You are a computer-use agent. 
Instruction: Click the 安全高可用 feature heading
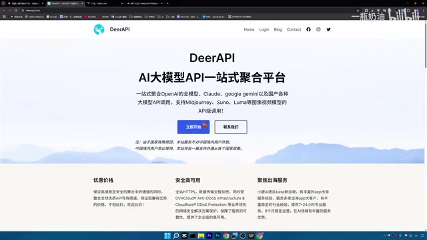pyautogui.click(x=187, y=180)
